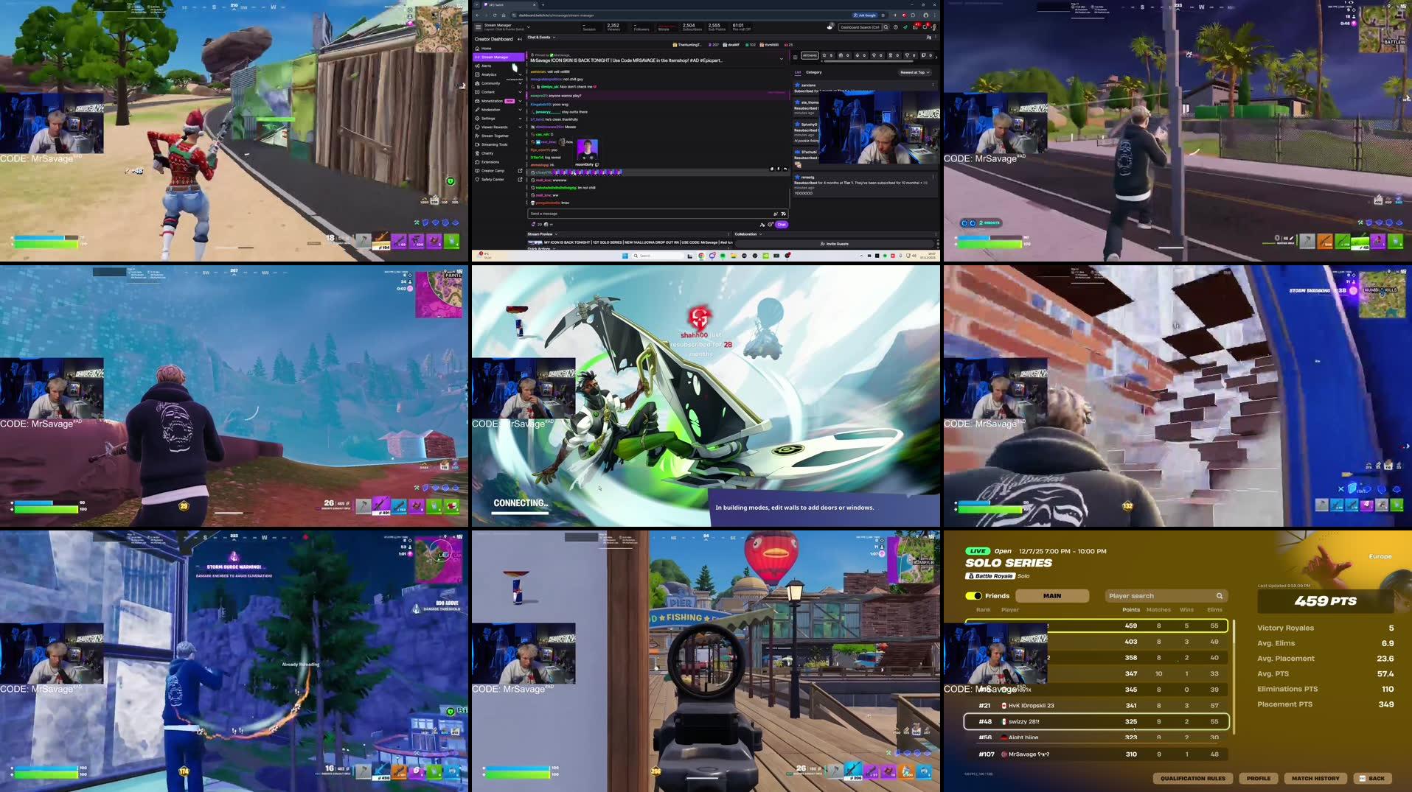Open the emote picker in the chat input
The image size is (1412, 792).
pyautogui.click(x=783, y=214)
